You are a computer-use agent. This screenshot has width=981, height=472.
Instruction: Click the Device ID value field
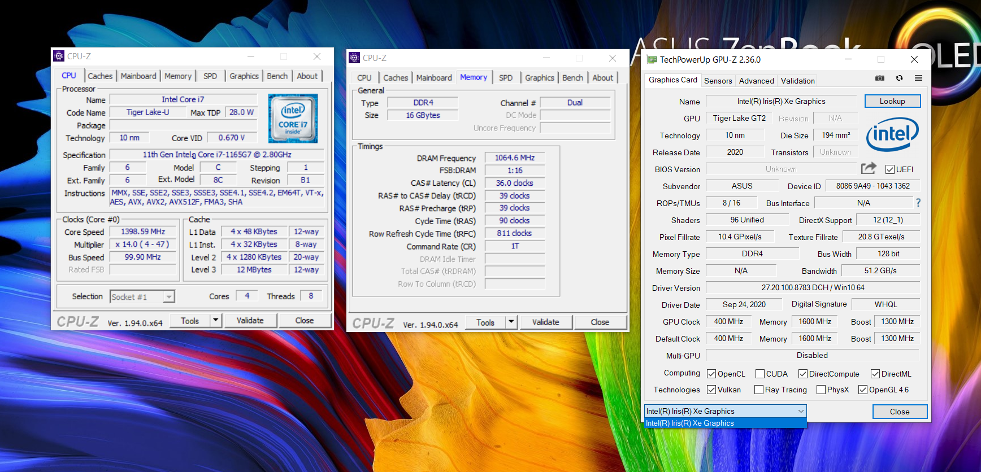click(x=873, y=186)
